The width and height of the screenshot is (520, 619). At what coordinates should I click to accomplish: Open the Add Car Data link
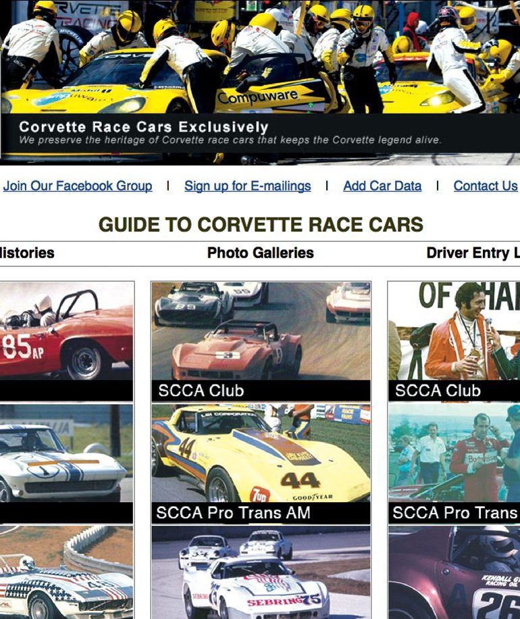[382, 186]
